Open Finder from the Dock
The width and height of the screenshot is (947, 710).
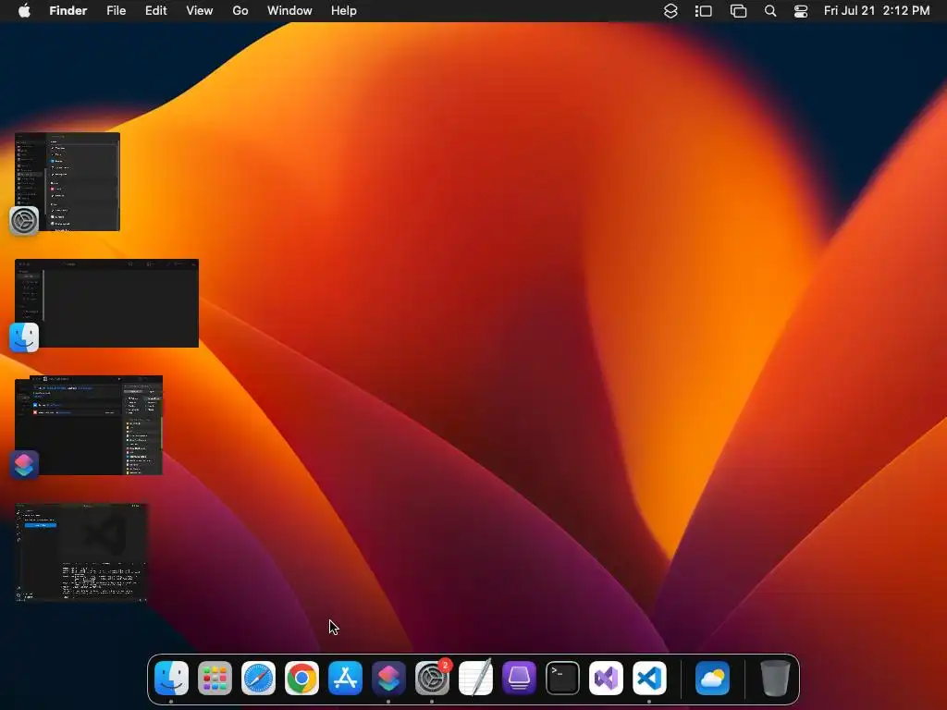pos(171,678)
